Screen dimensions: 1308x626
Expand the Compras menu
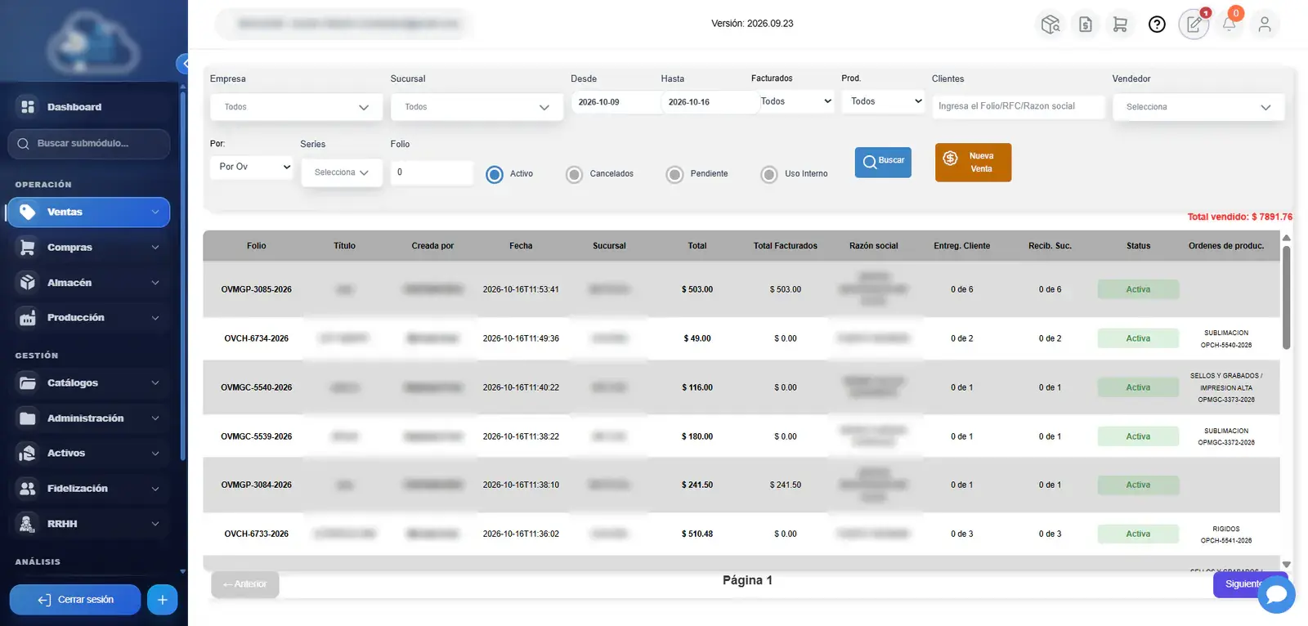pos(88,248)
